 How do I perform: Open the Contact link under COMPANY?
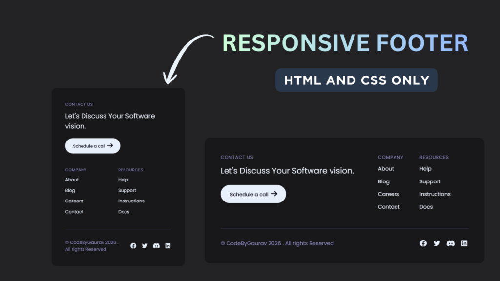tap(74, 212)
